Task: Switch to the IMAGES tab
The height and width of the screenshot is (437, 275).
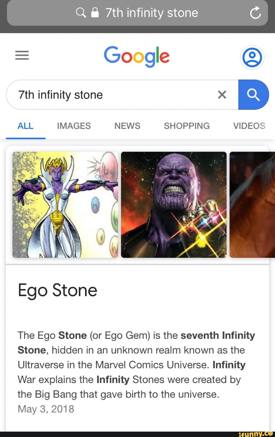Action: tap(73, 126)
